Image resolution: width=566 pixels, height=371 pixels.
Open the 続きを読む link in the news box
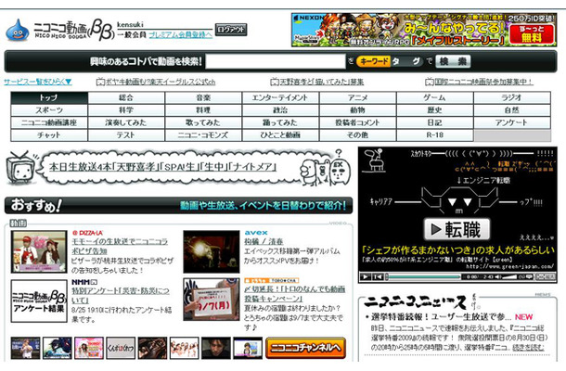(x=528, y=347)
